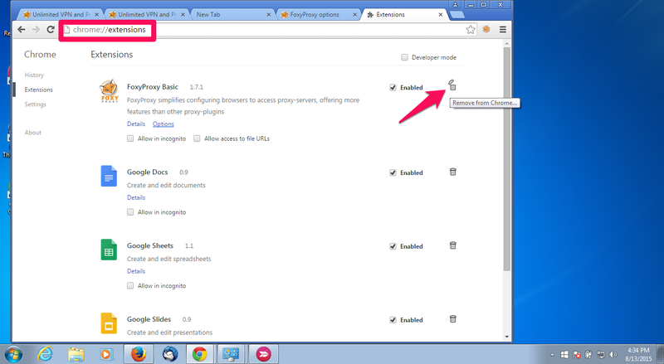The height and width of the screenshot is (364, 664).
Task: Open Settings in the Chrome sidebar
Action: click(x=35, y=104)
